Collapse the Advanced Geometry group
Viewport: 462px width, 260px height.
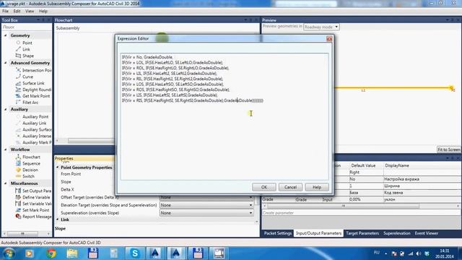tap(6, 63)
